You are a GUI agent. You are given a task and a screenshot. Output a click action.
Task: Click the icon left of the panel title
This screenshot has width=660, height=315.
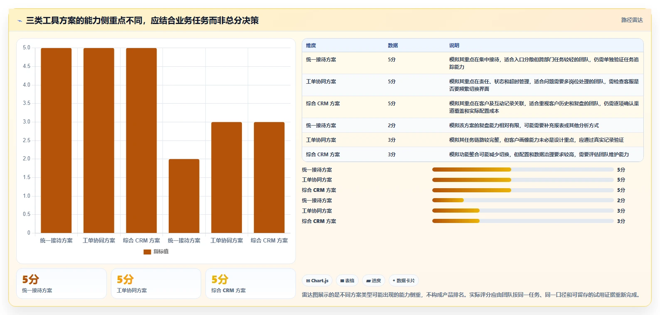click(x=20, y=21)
